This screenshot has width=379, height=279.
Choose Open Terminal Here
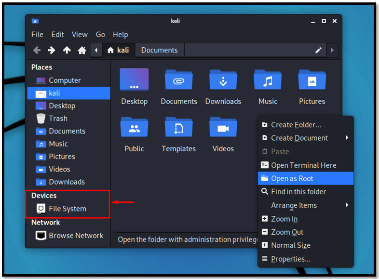306,165
